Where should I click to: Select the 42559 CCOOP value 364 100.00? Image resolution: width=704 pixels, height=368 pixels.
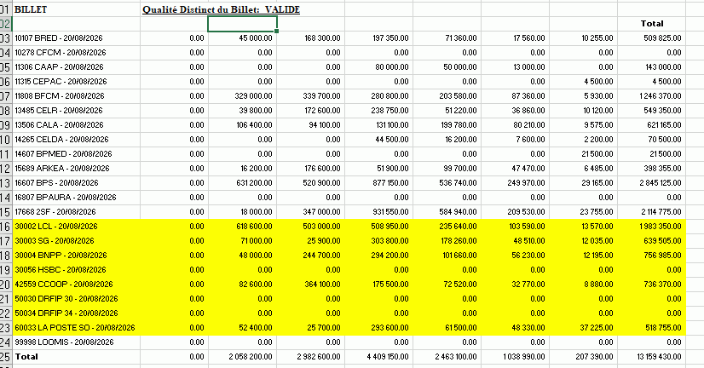(x=321, y=284)
